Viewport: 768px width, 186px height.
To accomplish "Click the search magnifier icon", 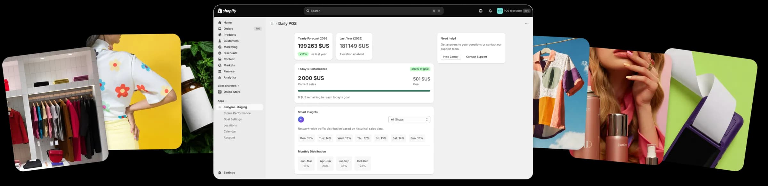I will pos(308,11).
